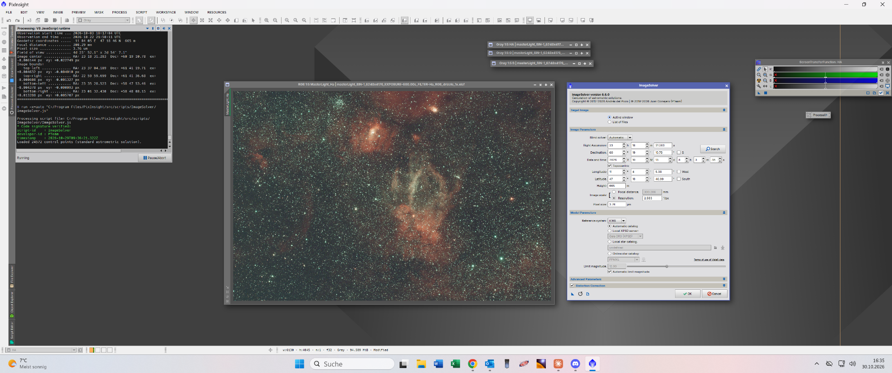Select the List of files radio button
The image size is (892, 373).
point(610,122)
